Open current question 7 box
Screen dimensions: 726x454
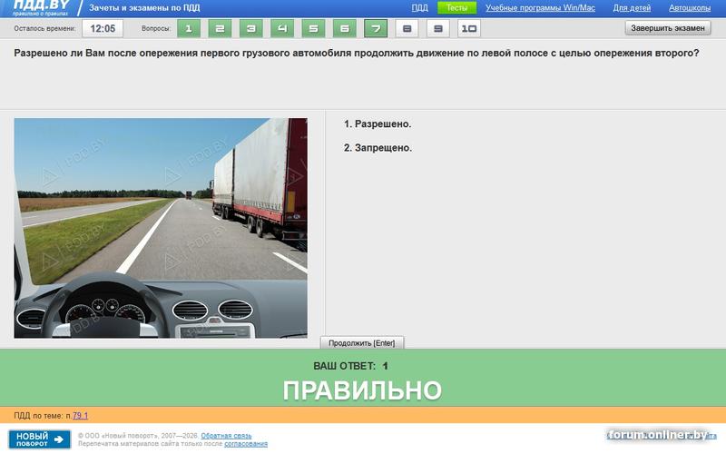(376, 28)
